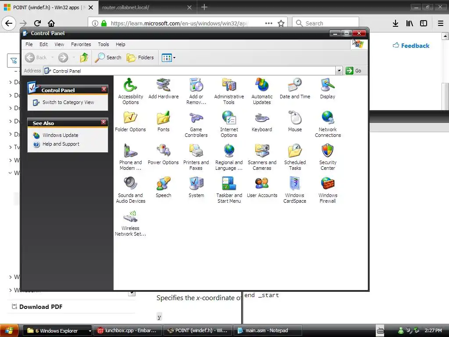Open Add Hardware wizard icon
The image size is (449, 337).
coord(163,88)
